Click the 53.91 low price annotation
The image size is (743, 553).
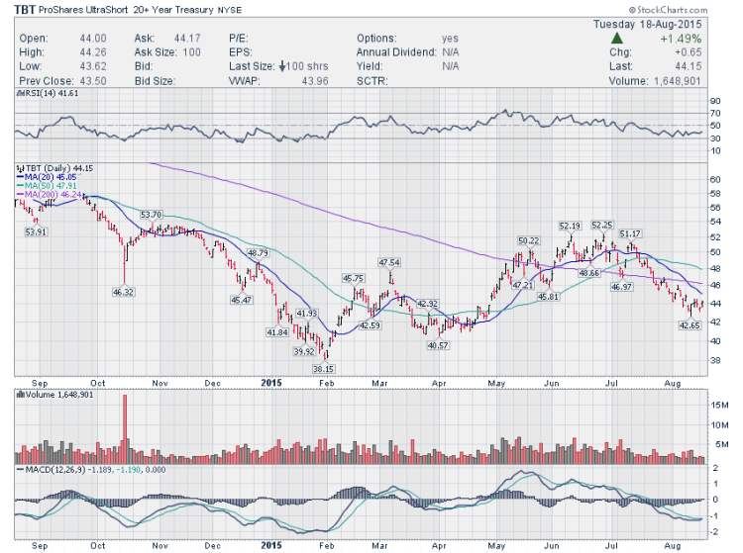[x=36, y=231]
